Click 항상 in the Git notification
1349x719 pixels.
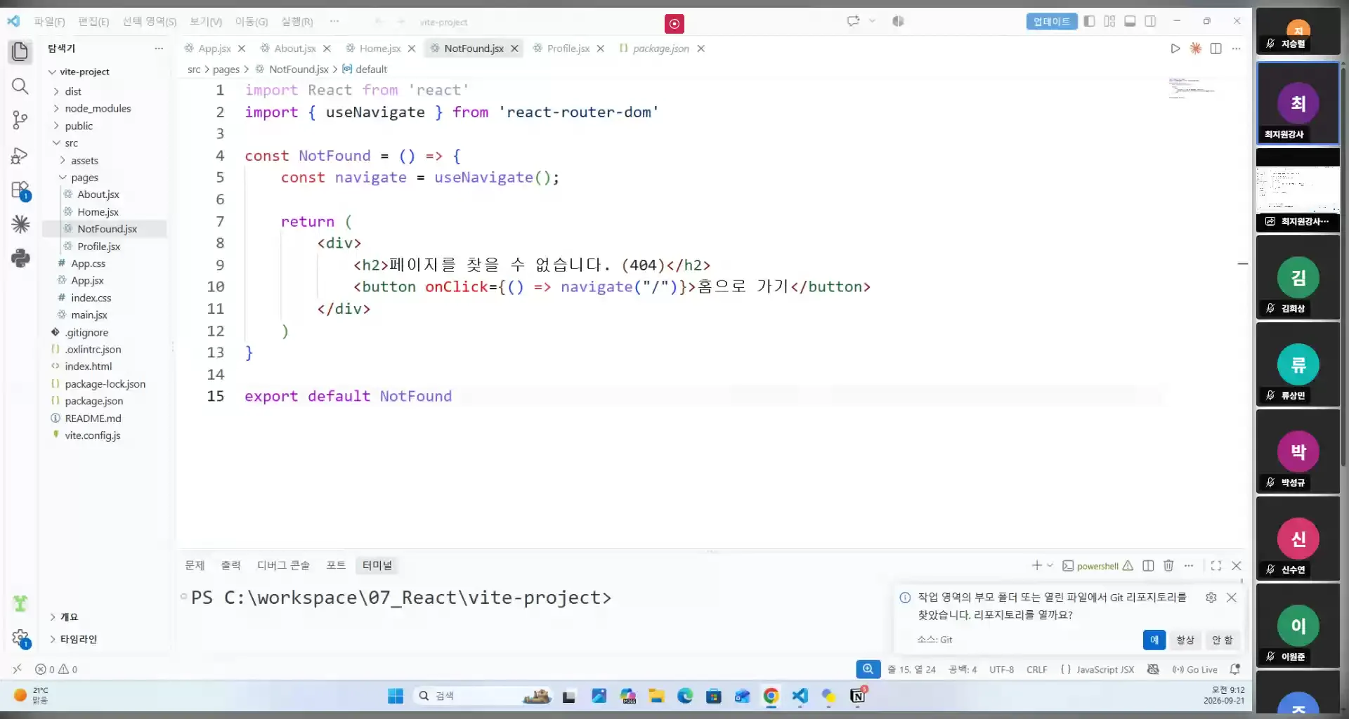tap(1185, 640)
